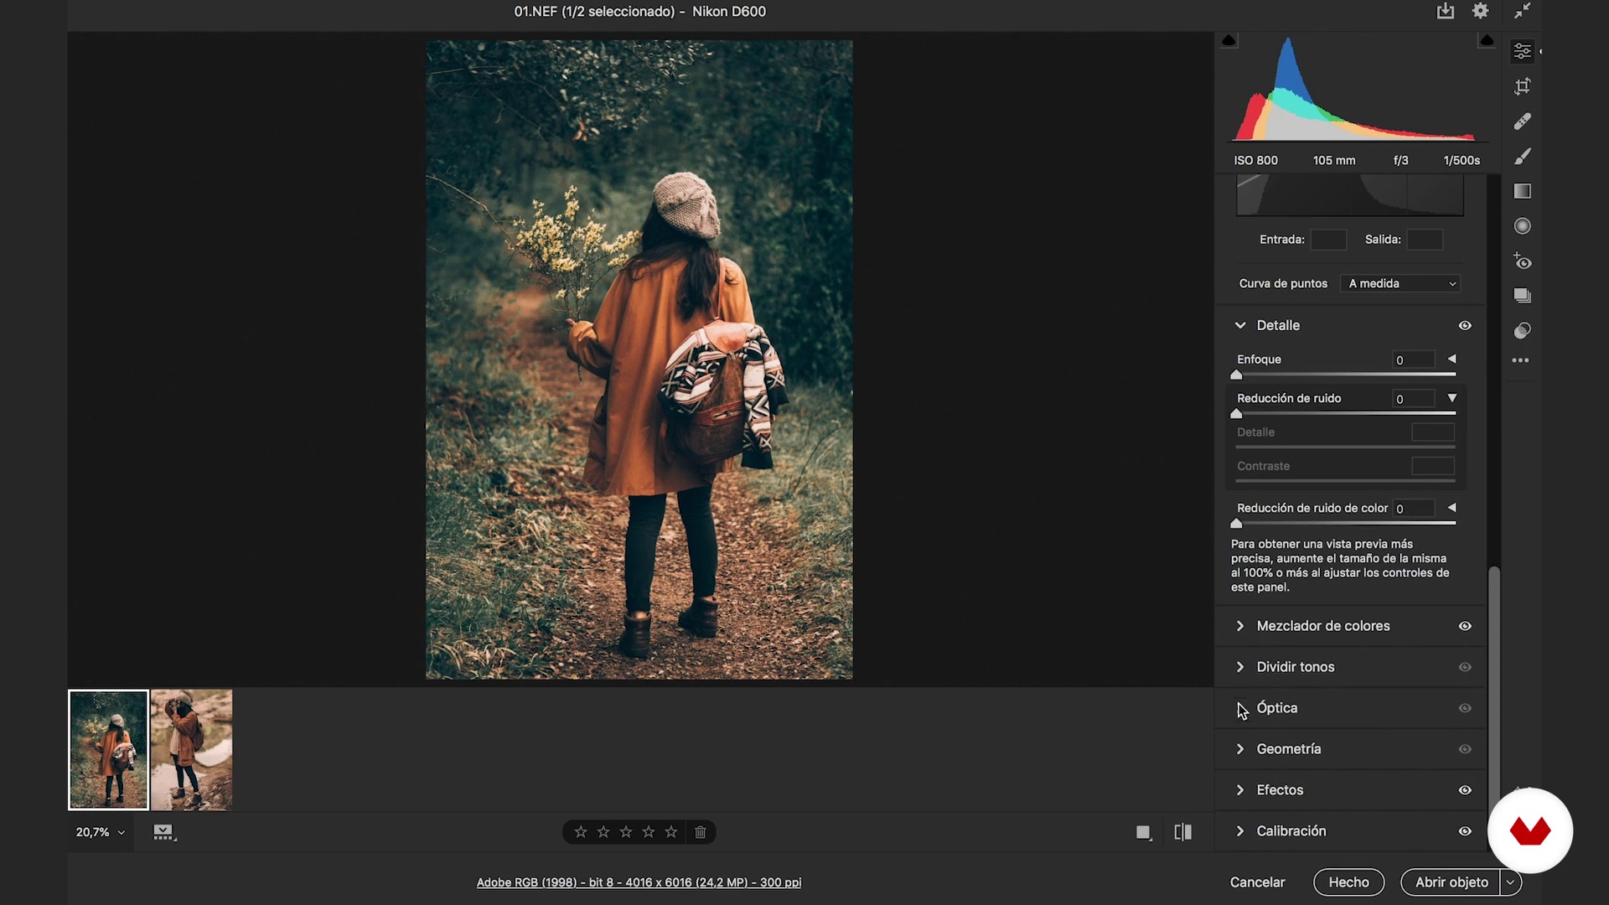The image size is (1609, 905).
Task: Expand Reducción de ruido de color triangle
Action: tap(1452, 508)
